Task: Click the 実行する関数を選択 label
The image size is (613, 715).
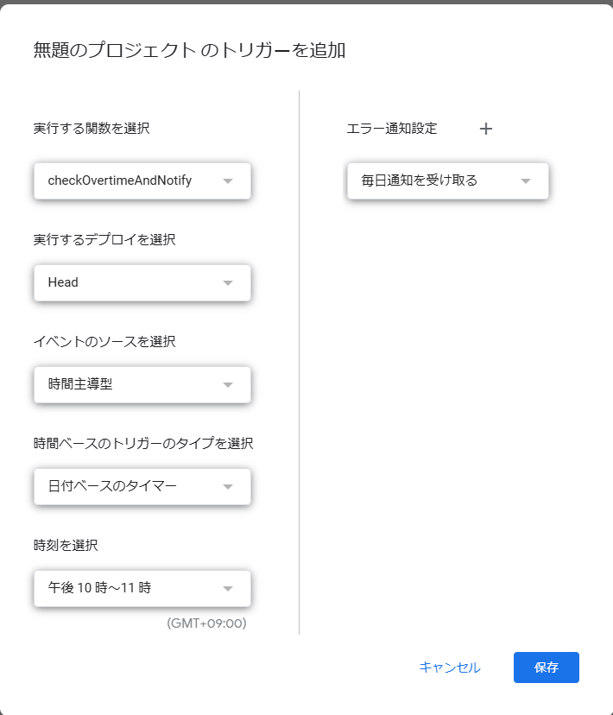Action: 92,128
